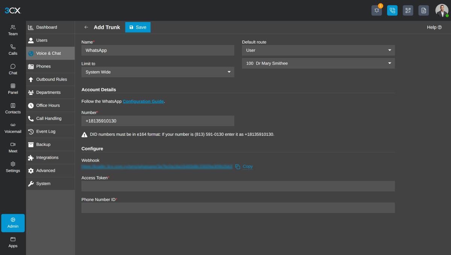Open Users in admin menu
Image resolution: width=451 pixels, height=255 pixels.
(50, 40)
